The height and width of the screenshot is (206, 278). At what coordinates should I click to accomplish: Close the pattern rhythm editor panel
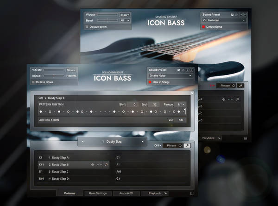tap(192, 93)
